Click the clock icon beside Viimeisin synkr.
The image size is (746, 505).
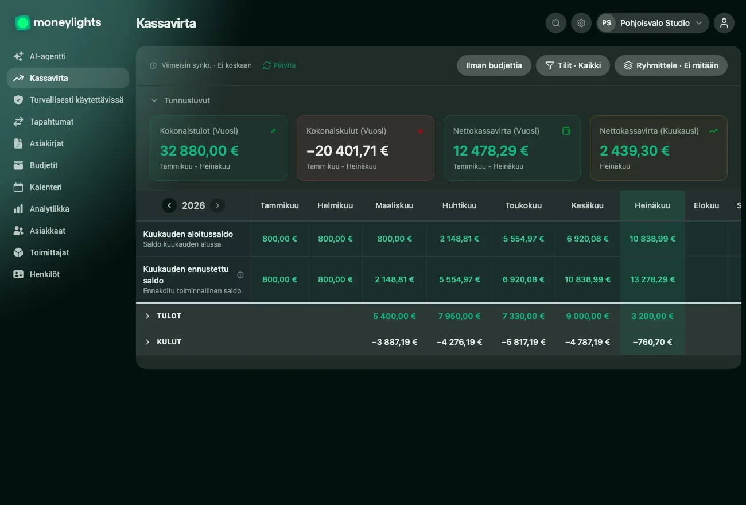click(153, 65)
